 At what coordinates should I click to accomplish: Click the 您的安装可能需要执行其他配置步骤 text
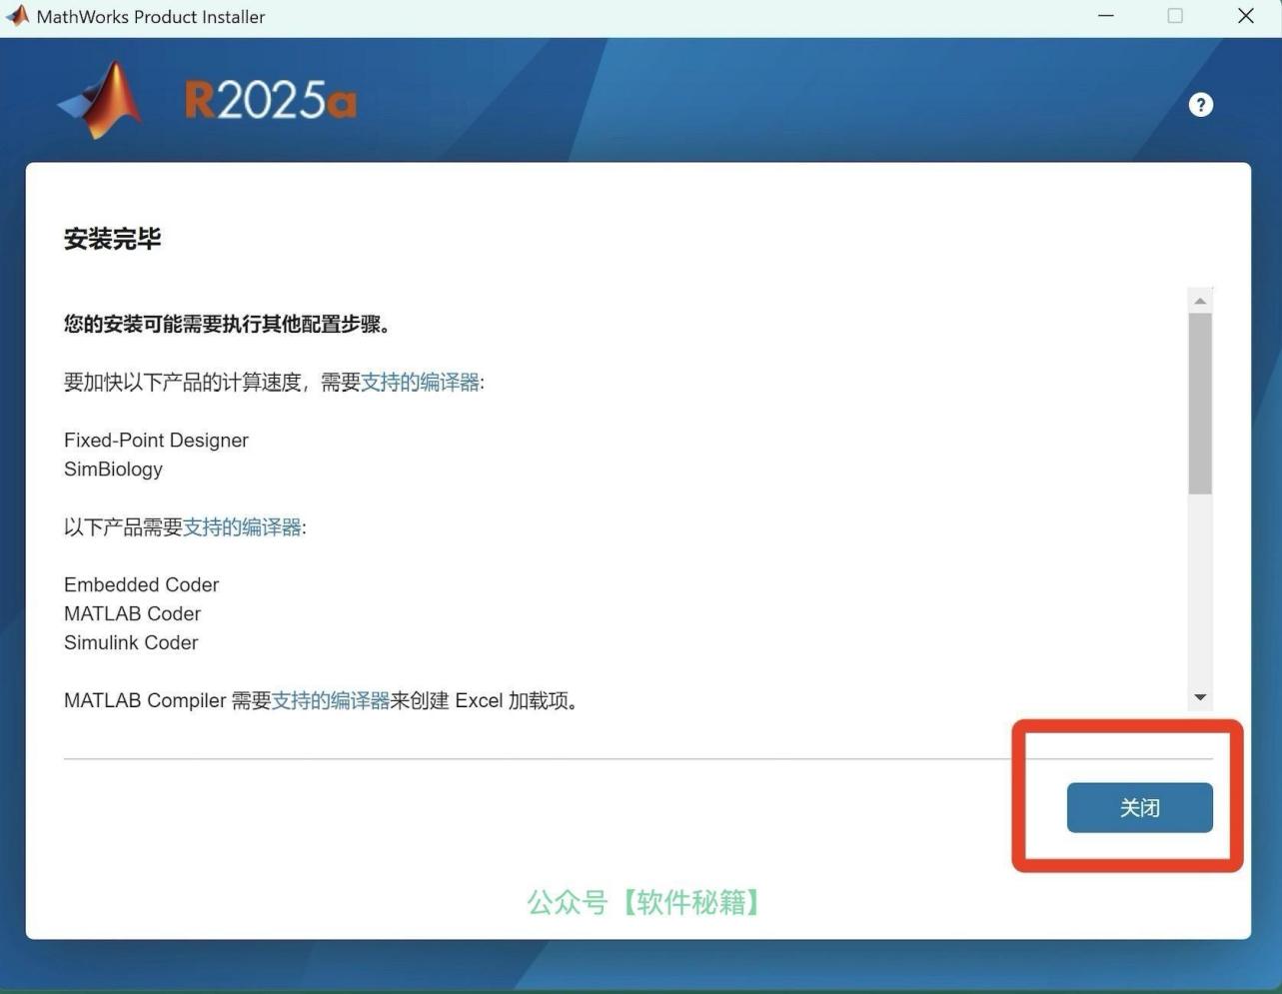228,325
